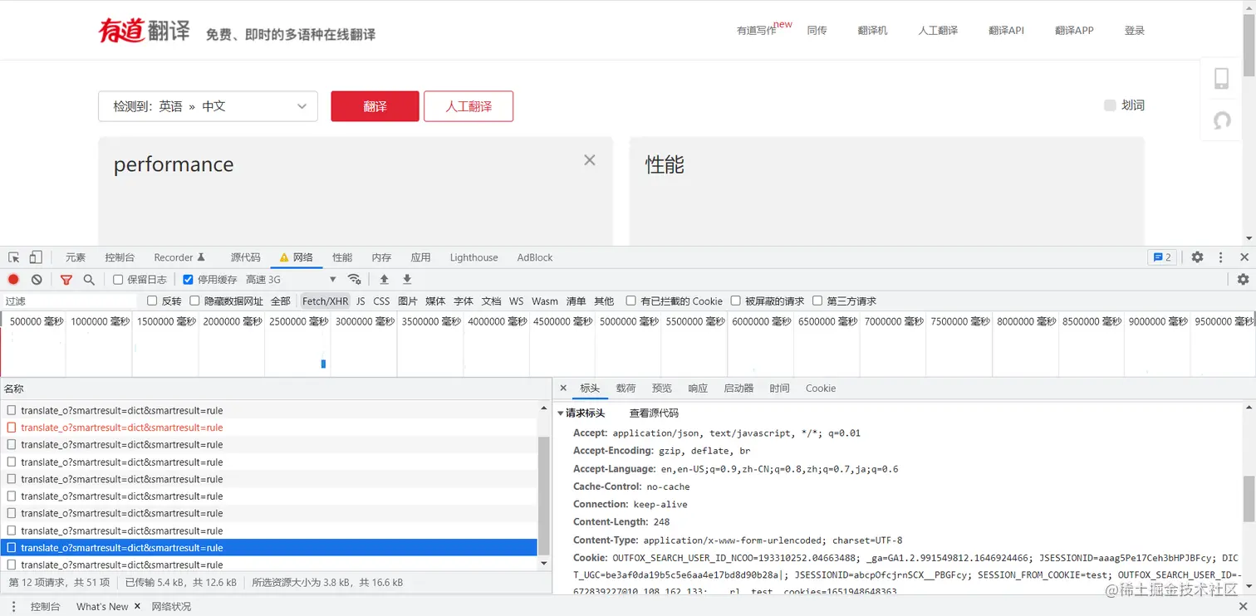This screenshot has width=1256, height=616.
Task: Toggle the 划词 word selection feature
Action: (x=1110, y=105)
